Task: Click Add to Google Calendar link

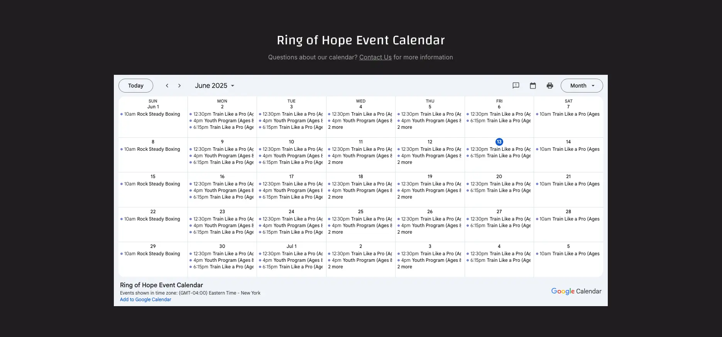Action: pos(145,300)
